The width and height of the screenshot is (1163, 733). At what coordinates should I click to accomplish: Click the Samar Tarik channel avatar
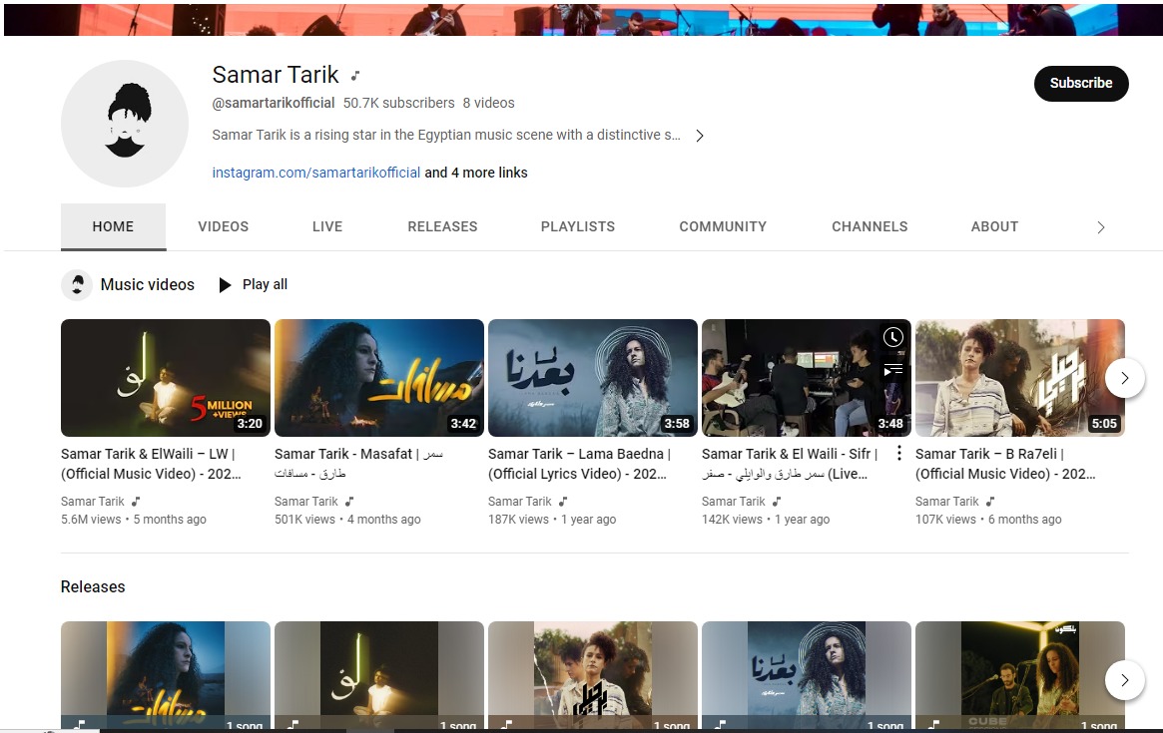coord(125,124)
